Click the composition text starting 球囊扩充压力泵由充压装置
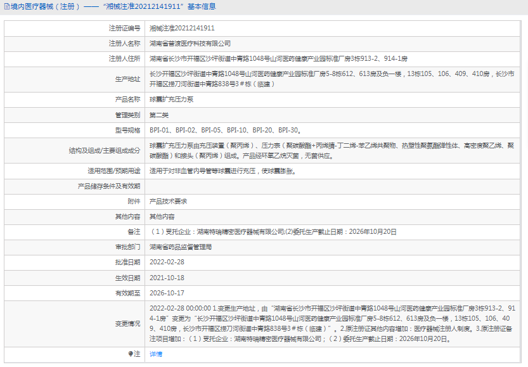Screen dimensions: 528x367 click(x=332, y=150)
